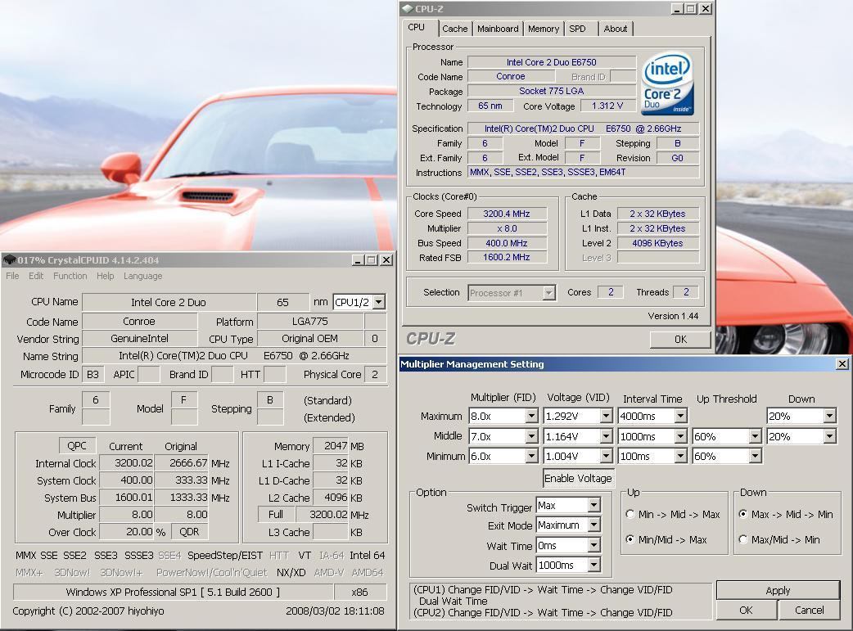This screenshot has height=631, width=853.
Task: Click the Core Speed value 3200.4 MHz
Action: pos(507,214)
